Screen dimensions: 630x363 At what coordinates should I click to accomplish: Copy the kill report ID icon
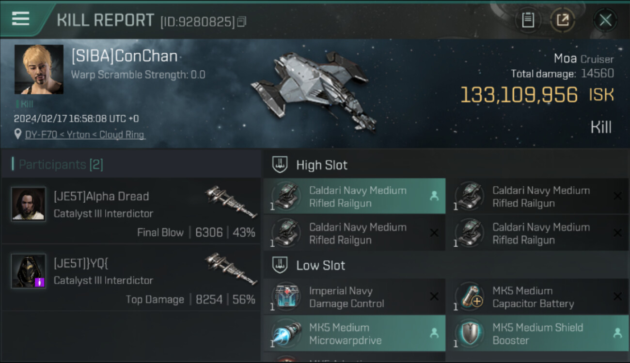click(242, 21)
